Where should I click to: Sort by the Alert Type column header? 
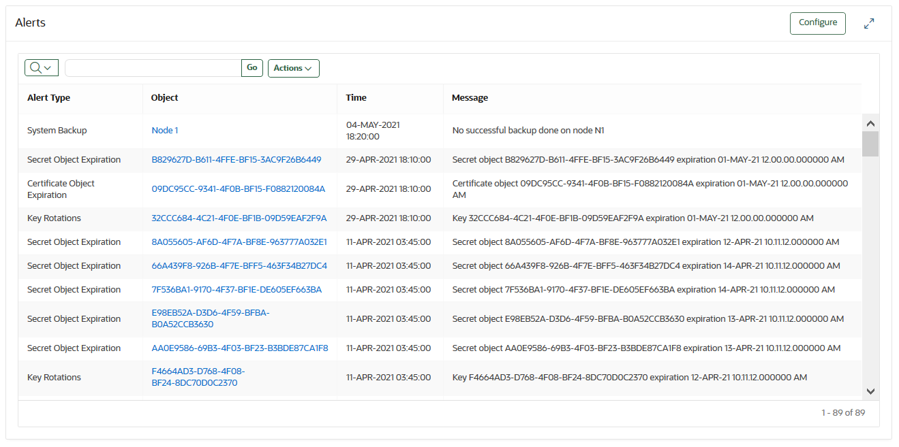[48, 97]
